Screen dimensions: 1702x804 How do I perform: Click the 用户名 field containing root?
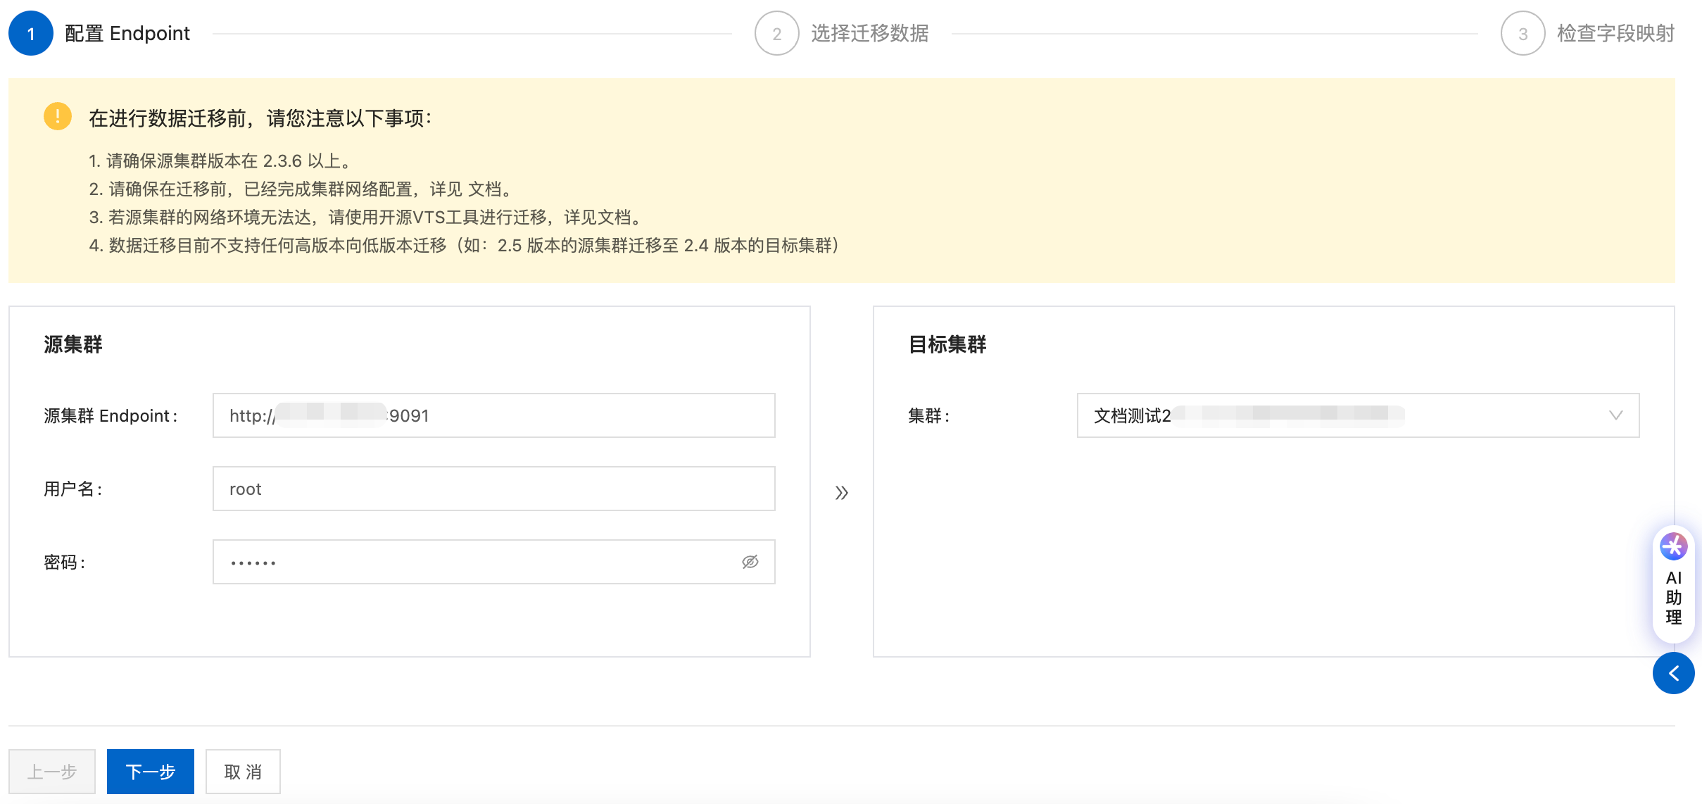click(493, 489)
